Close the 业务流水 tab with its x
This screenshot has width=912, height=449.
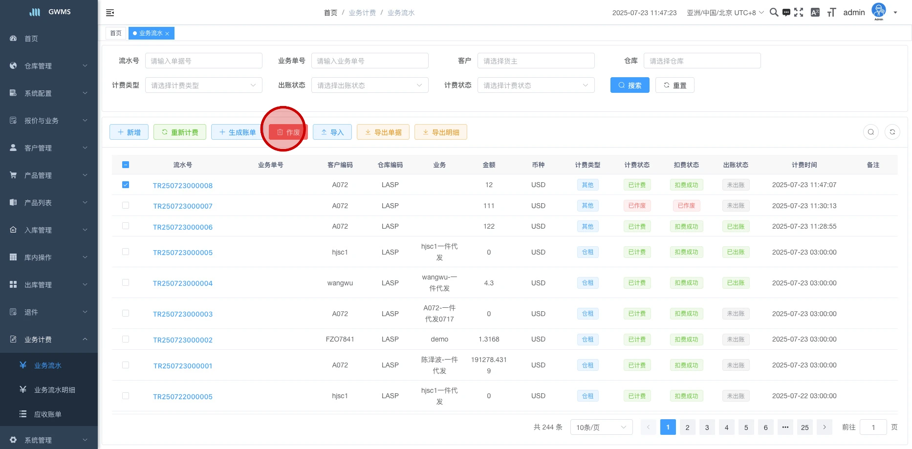point(167,34)
